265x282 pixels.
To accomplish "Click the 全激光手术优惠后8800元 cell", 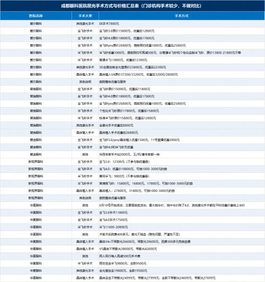I will point(182,125).
